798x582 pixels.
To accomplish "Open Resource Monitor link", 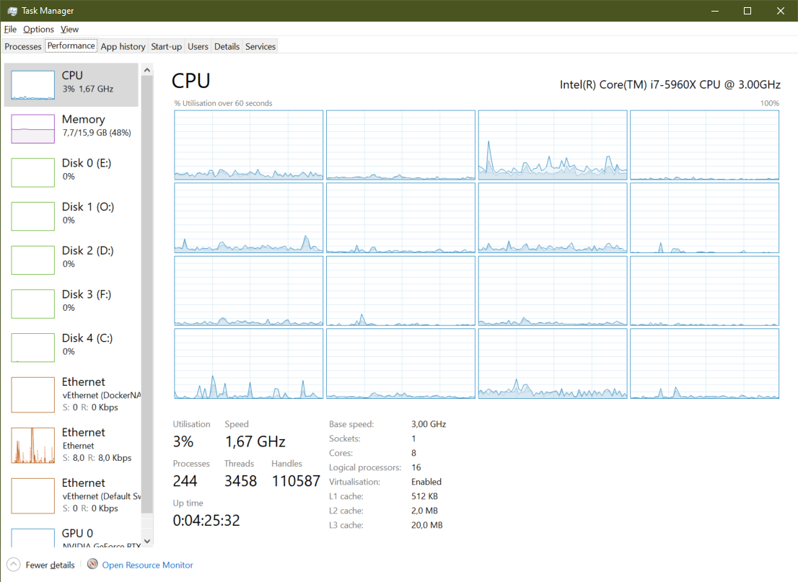I will (x=148, y=565).
